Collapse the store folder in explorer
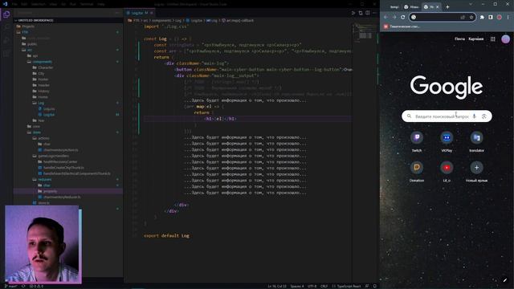This screenshot has height=289, width=514. pos(36,132)
